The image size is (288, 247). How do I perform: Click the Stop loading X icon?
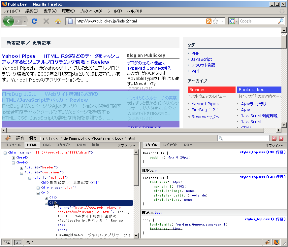[46, 21]
